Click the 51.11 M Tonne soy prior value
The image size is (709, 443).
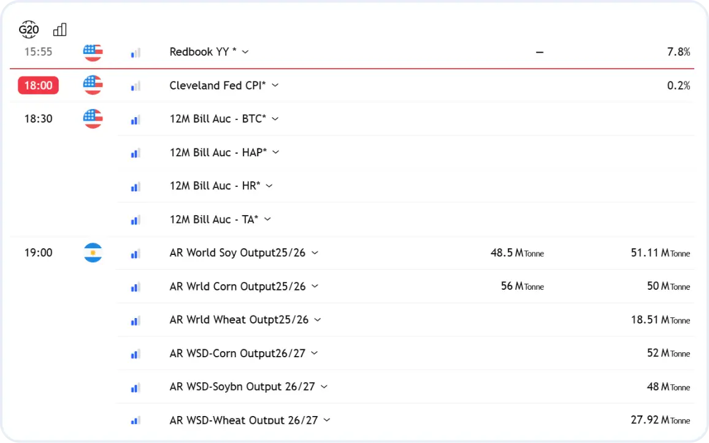coord(661,253)
